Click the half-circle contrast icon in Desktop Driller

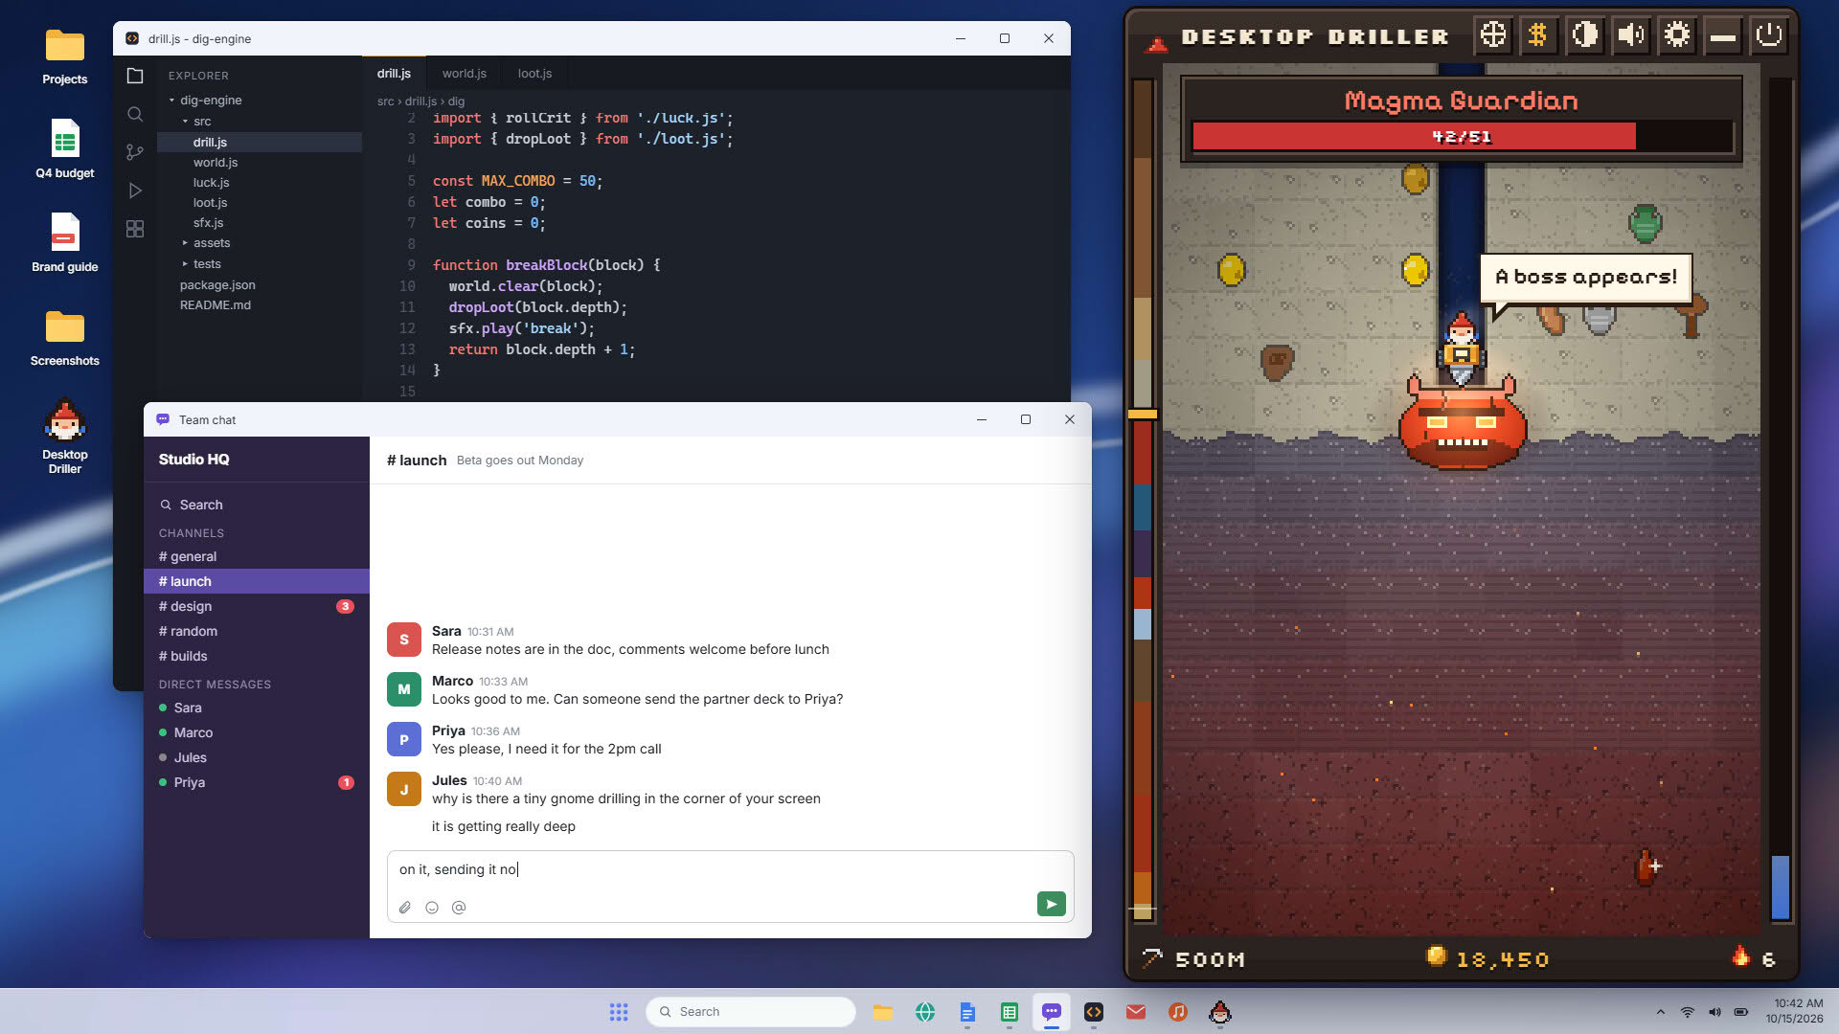[x=1584, y=35]
